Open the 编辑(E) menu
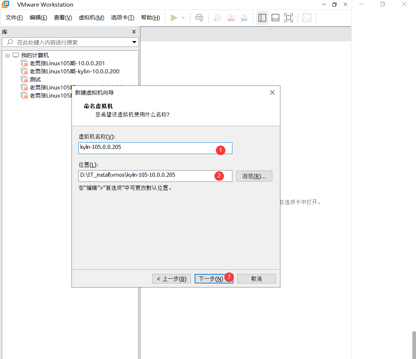The width and height of the screenshot is (416, 359). tap(38, 18)
